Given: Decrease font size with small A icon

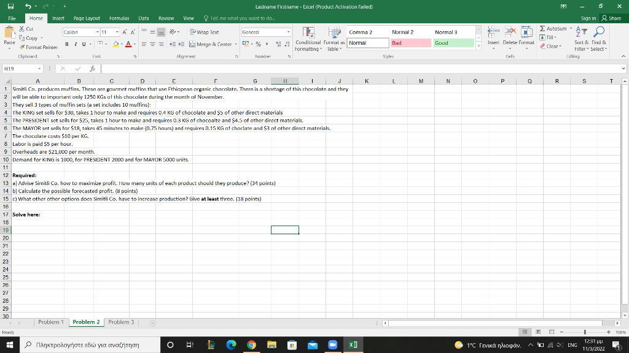Looking at the screenshot, I should pyautogui.click(x=133, y=32).
